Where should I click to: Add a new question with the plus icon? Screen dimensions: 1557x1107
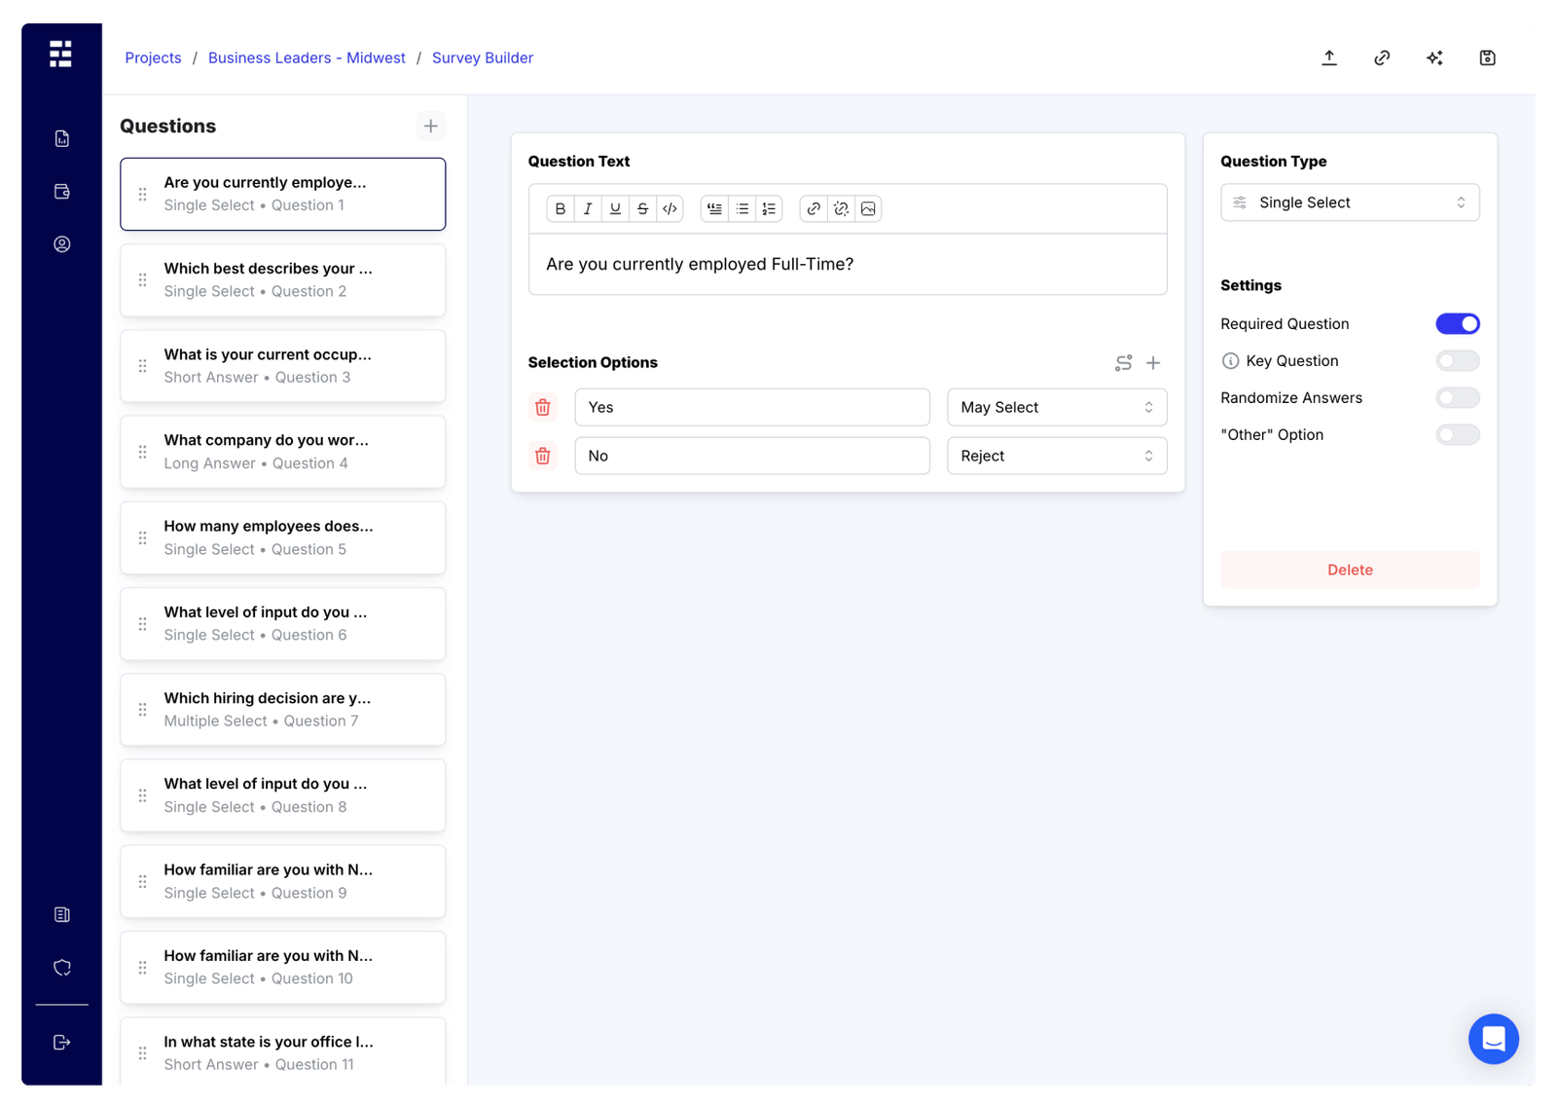pos(431,126)
